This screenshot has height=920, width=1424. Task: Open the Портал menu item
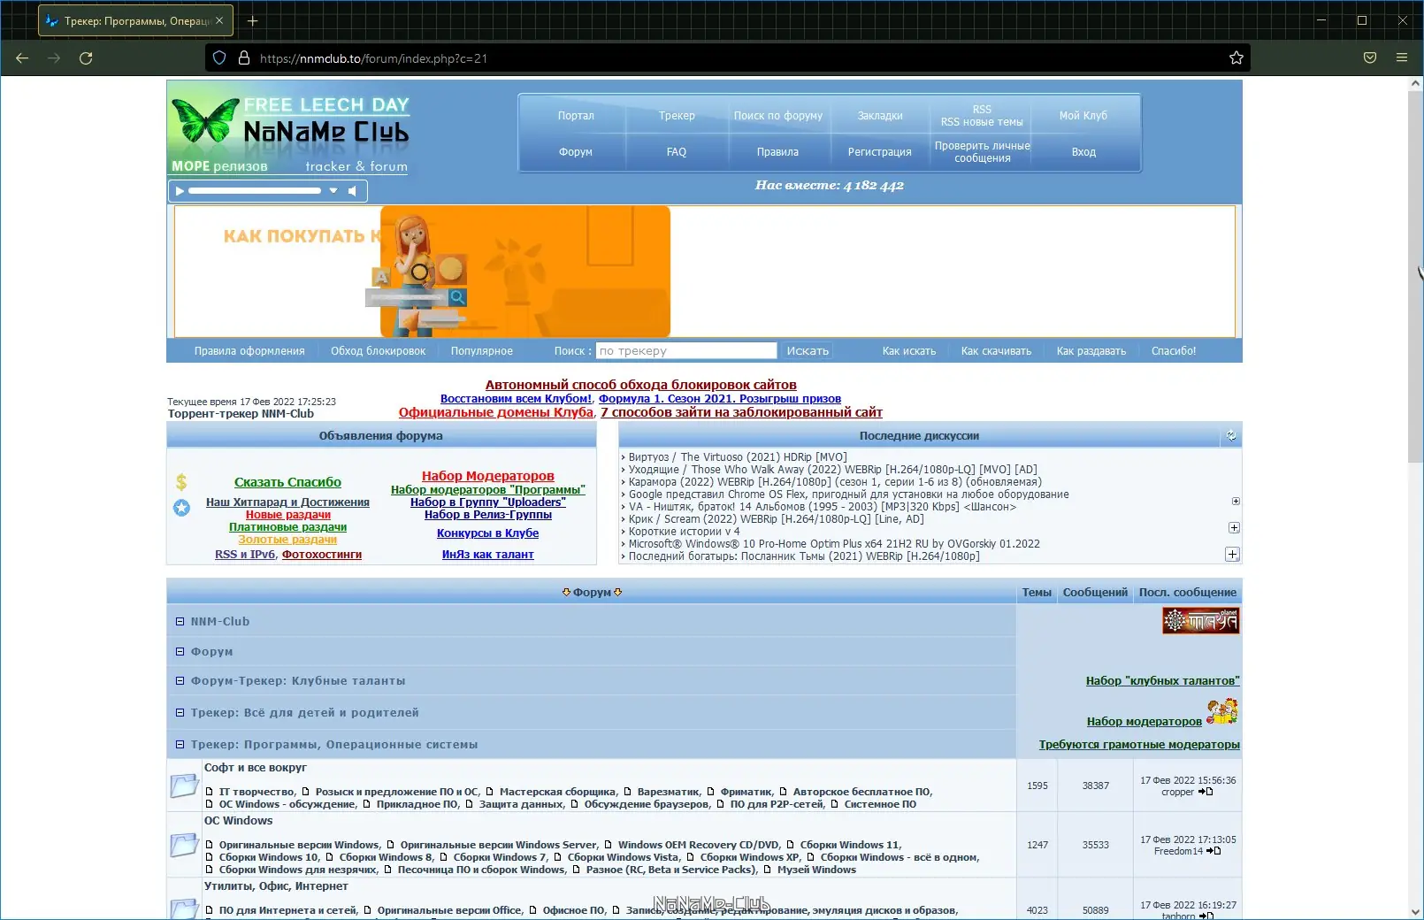tap(576, 116)
